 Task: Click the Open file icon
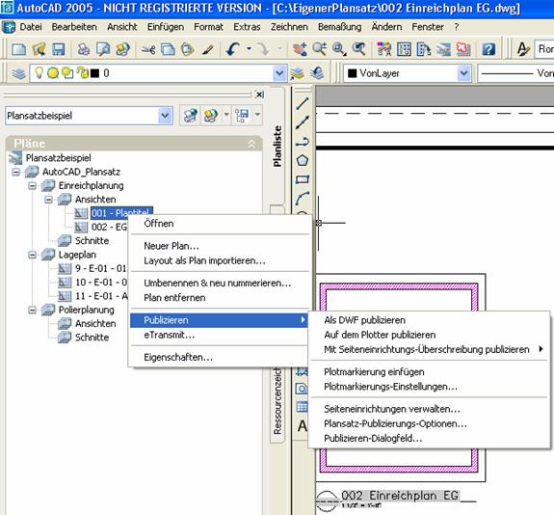coord(39,49)
